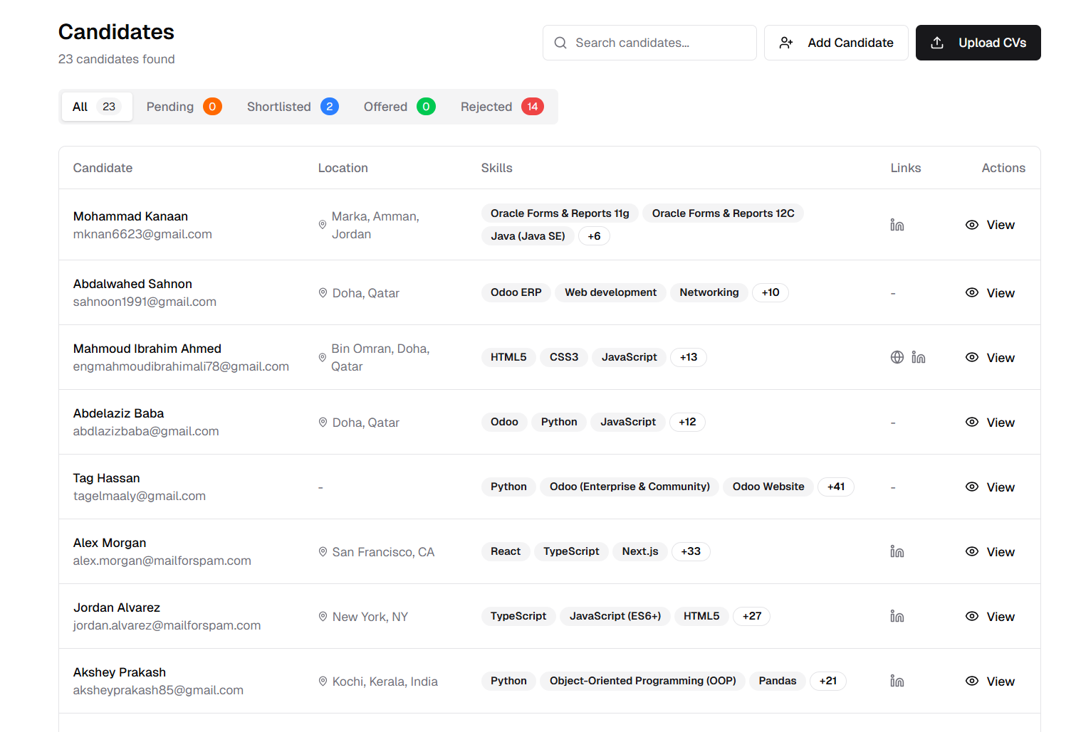Viewport: 1076px width, 732px height.
Task: Click the person-plus icon on Add Candidate
Action: pyautogui.click(x=785, y=43)
